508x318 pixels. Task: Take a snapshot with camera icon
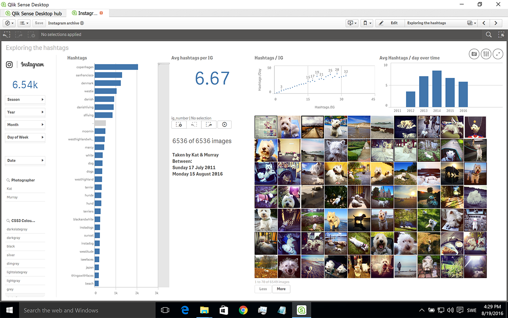(x=474, y=54)
